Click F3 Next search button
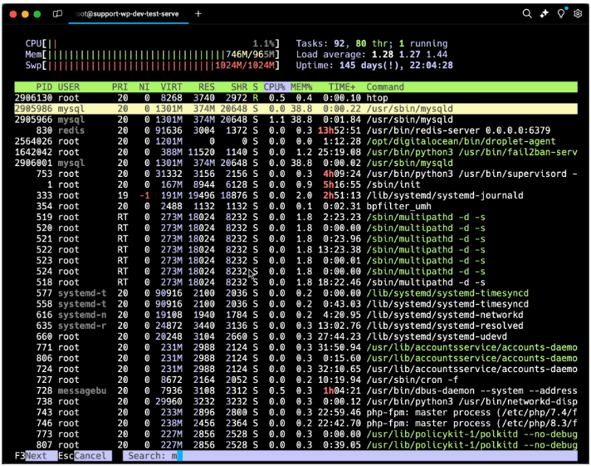Image resolution: width=591 pixels, height=466 pixels. [36, 456]
